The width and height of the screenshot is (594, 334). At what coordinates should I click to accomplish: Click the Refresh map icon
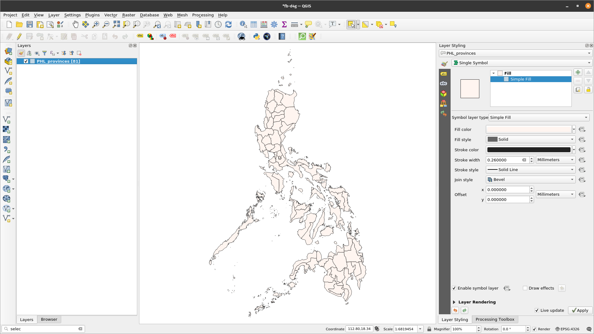228,24
